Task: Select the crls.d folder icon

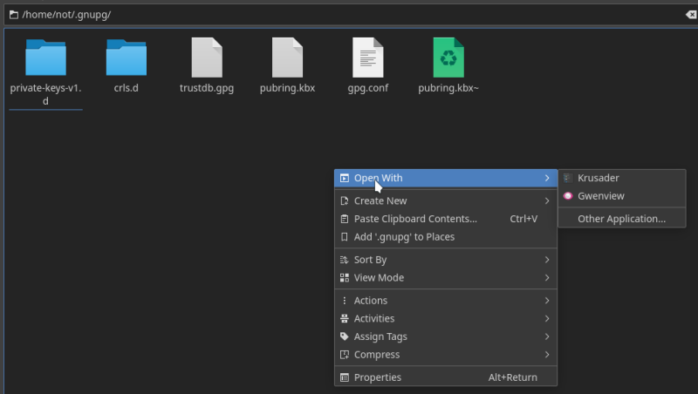Action: (127, 58)
